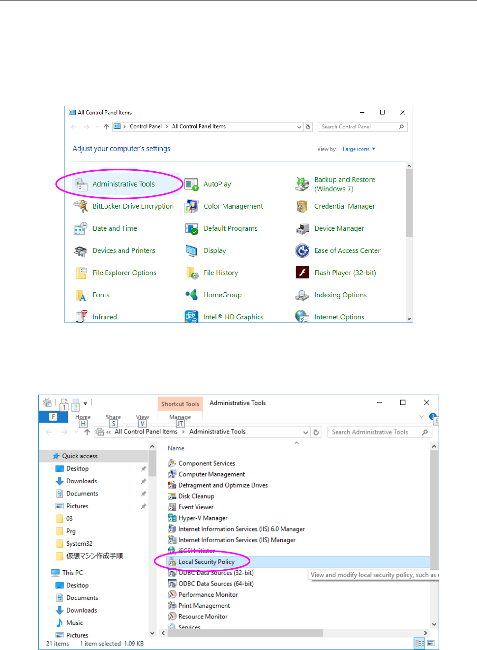The width and height of the screenshot is (477, 650).
Task: Open Infrared settings
Action: click(x=95, y=316)
